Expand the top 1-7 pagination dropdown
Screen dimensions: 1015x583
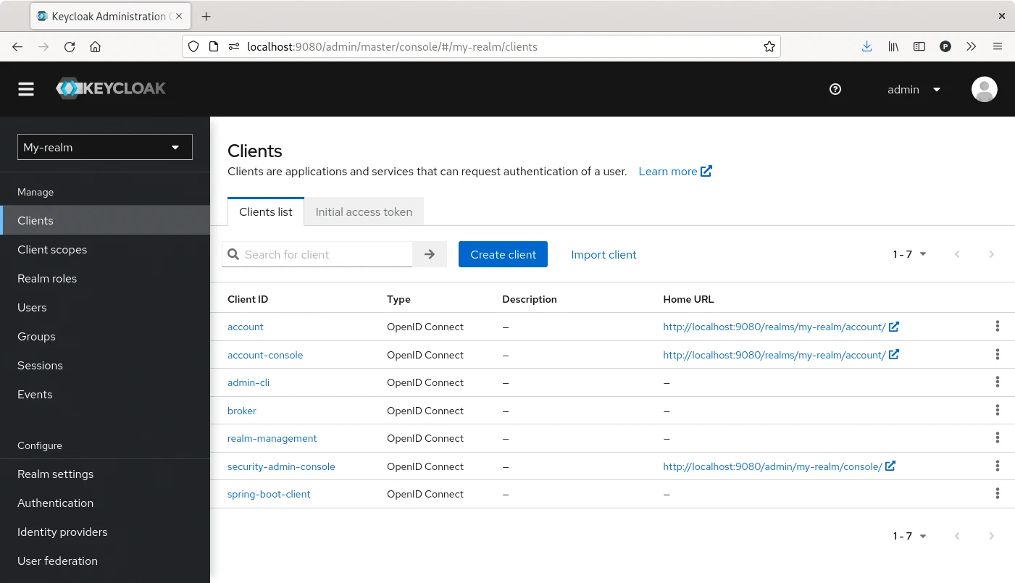tap(909, 254)
